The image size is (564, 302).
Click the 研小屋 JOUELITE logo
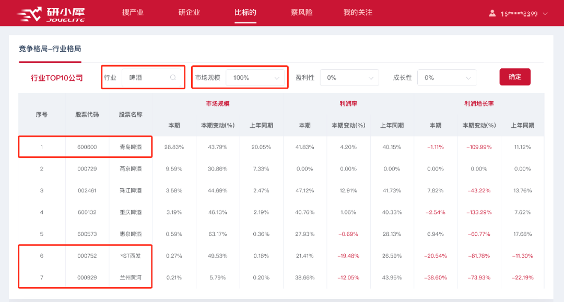pos(51,15)
